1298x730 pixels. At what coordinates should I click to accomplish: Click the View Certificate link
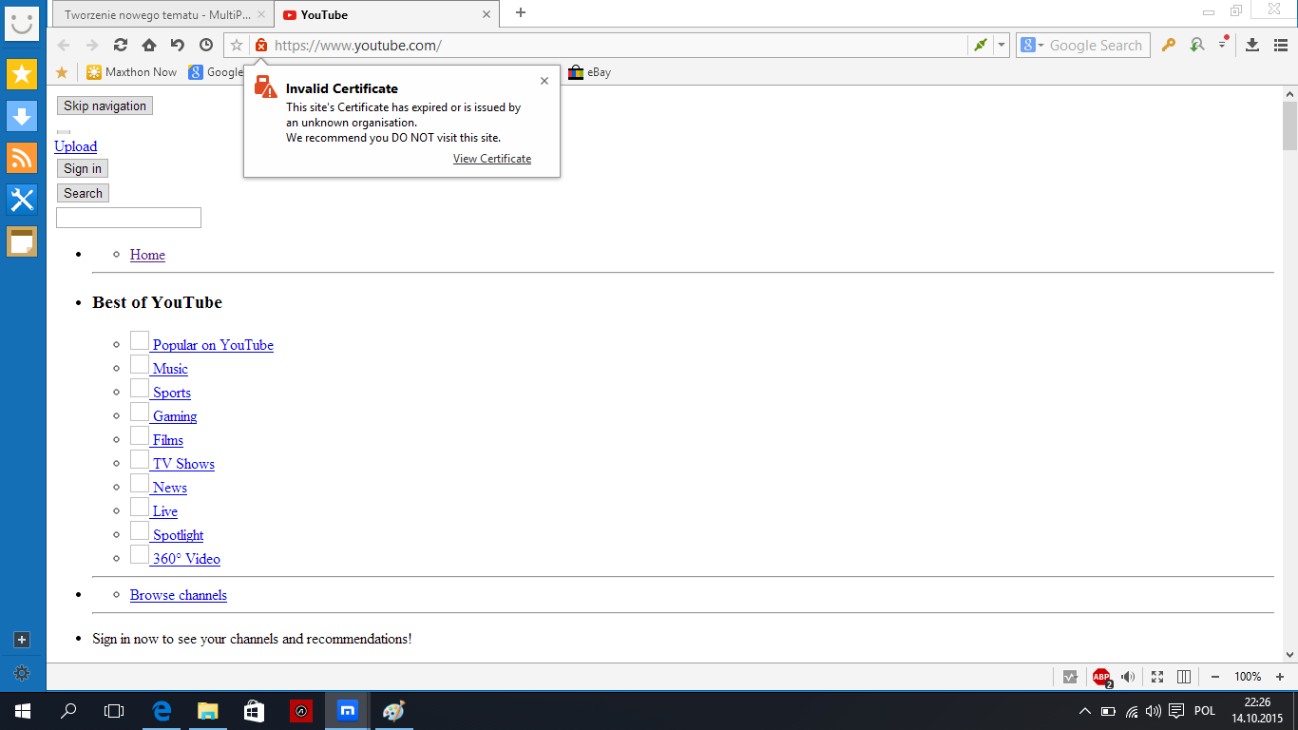[x=492, y=159]
